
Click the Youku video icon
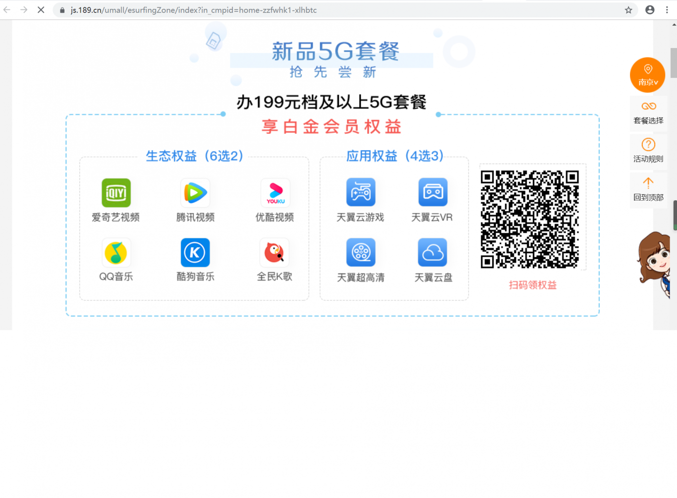pyautogui.click(x=275, y=193)
